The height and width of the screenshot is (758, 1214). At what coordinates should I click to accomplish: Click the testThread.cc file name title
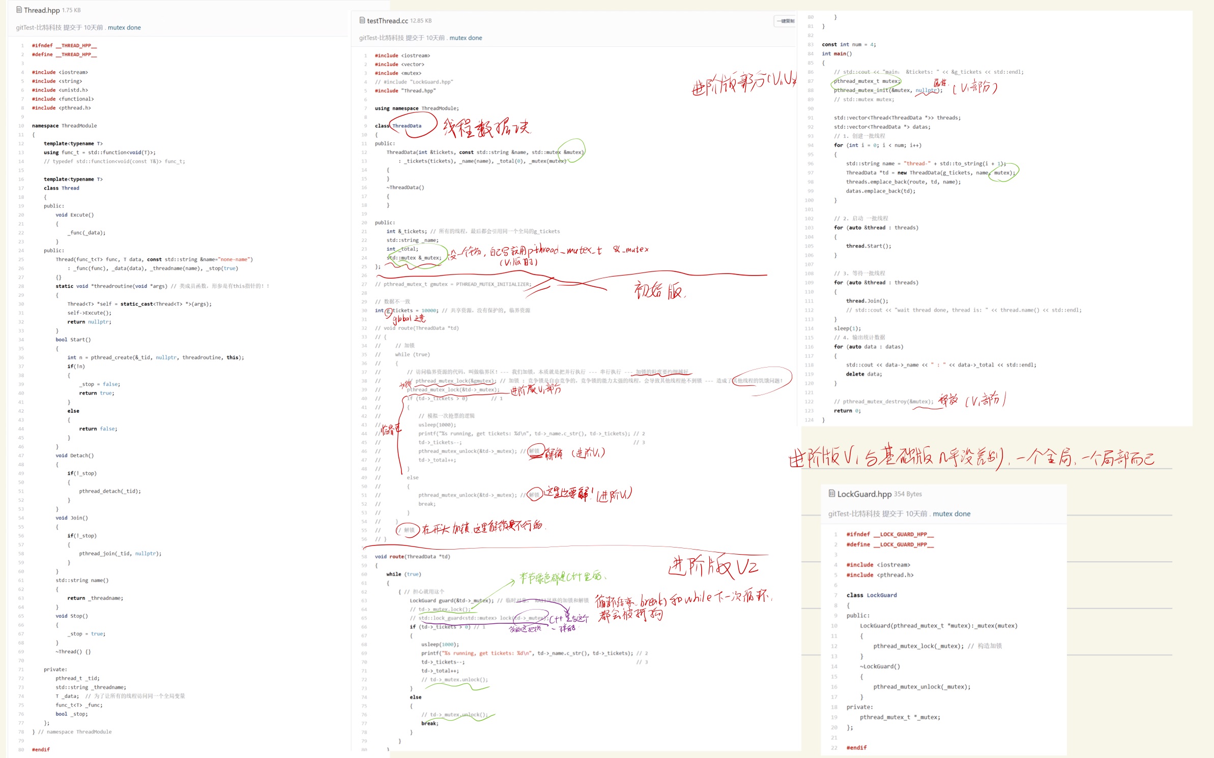[x=387, y=21]
